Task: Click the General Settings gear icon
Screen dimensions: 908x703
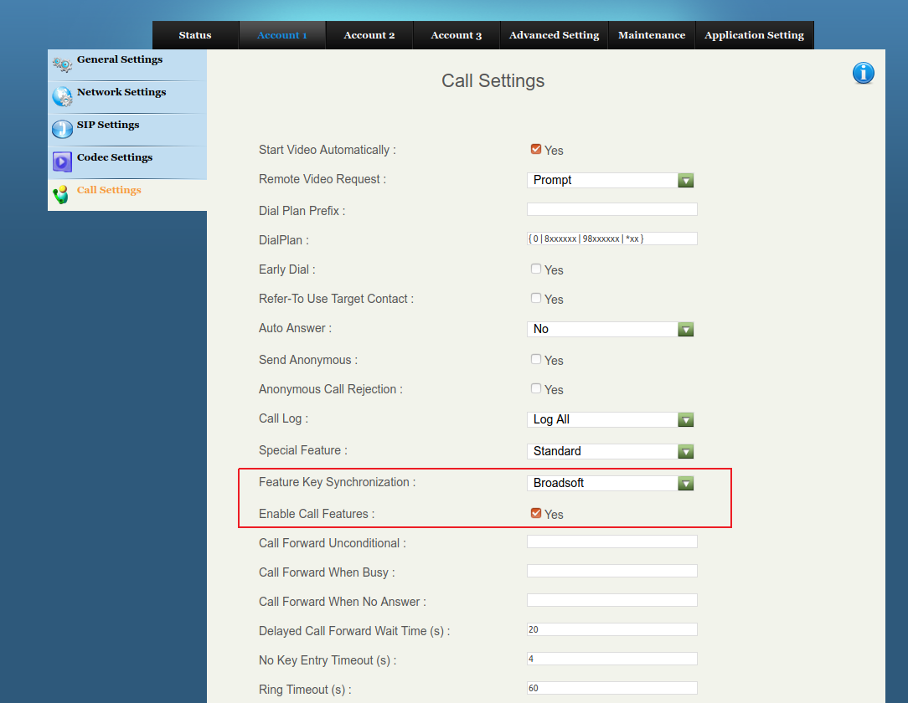Action: coord(62,64)
